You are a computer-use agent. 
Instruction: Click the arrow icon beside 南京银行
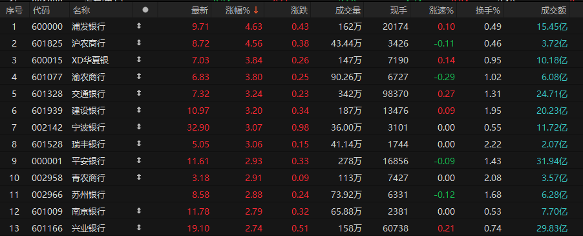coord(139,211)
